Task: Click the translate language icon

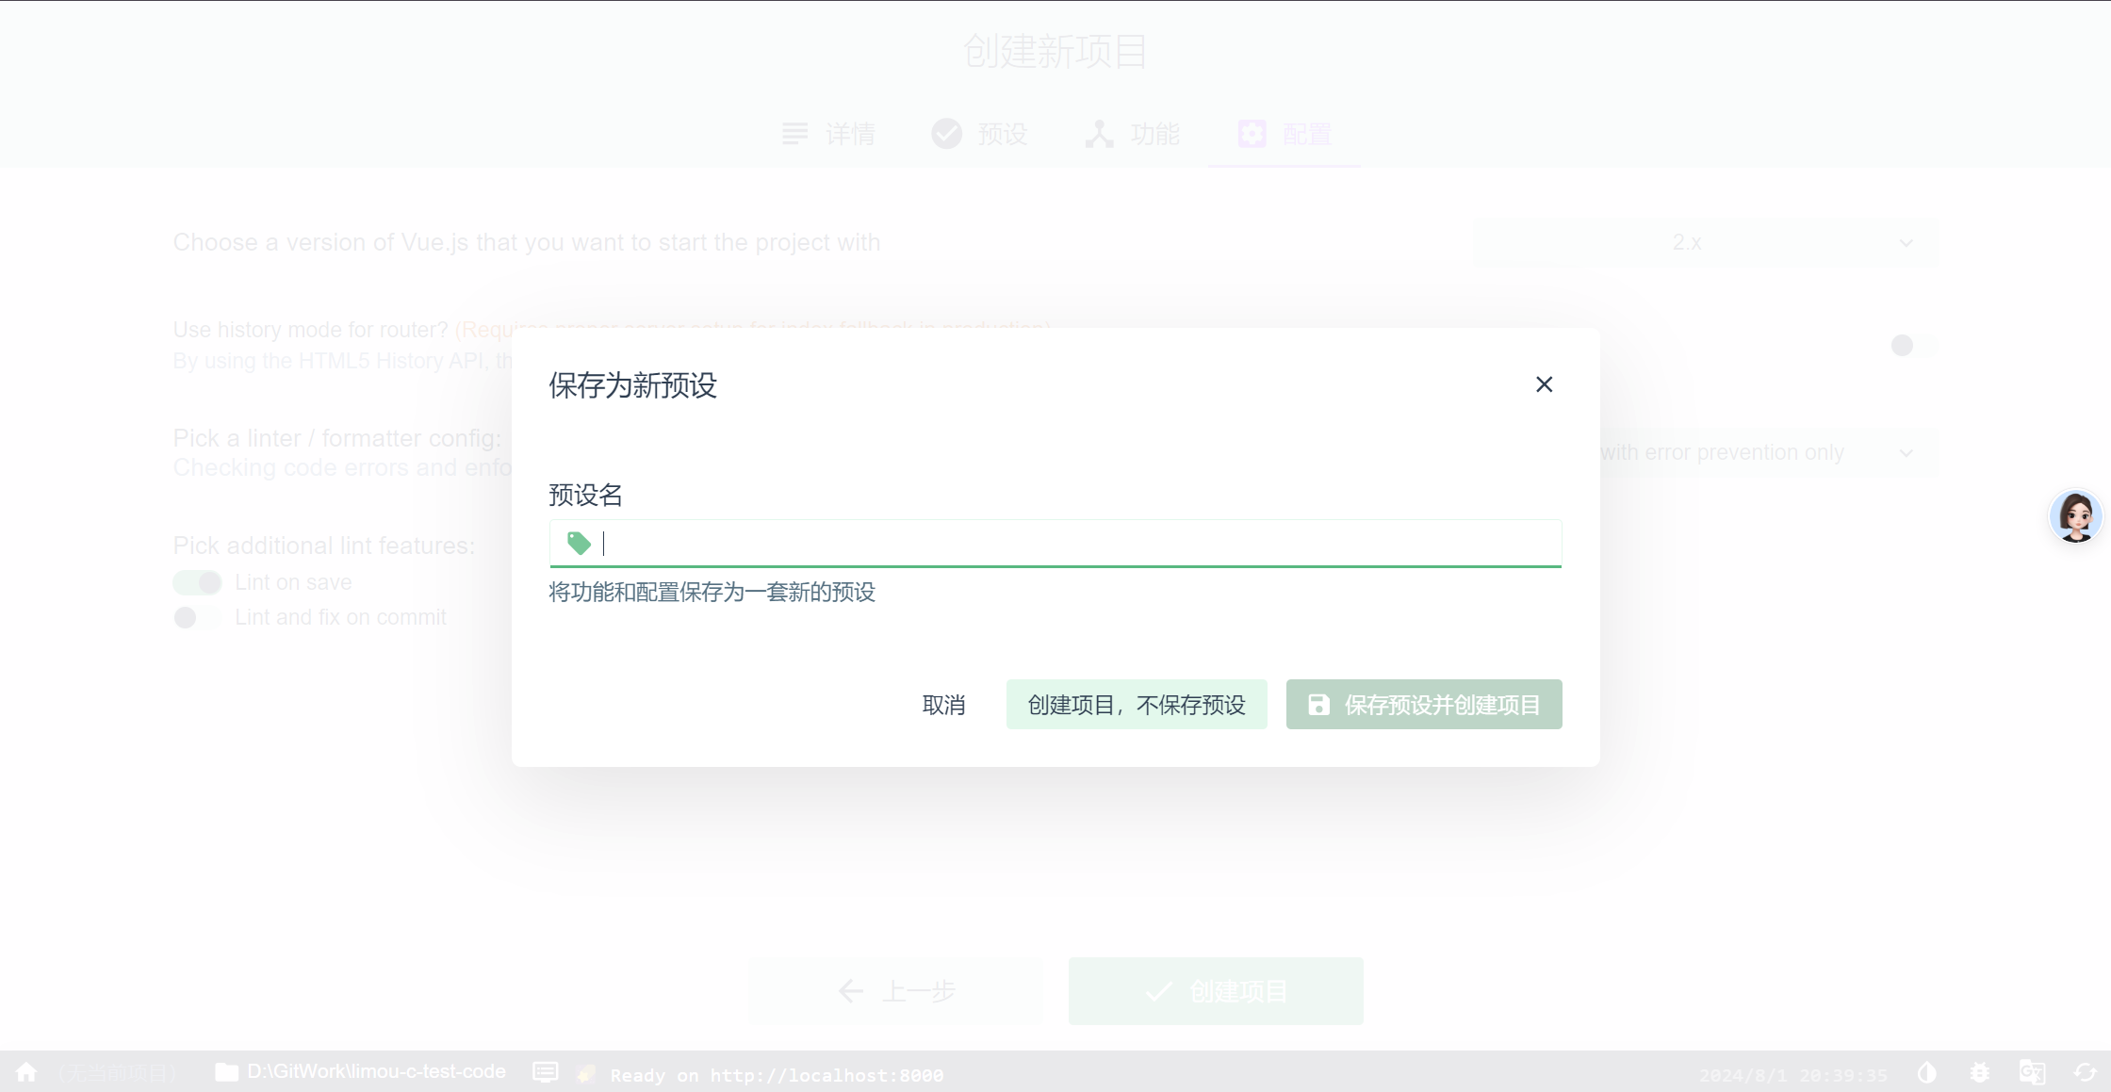Action: (x=2032, y=1072)
